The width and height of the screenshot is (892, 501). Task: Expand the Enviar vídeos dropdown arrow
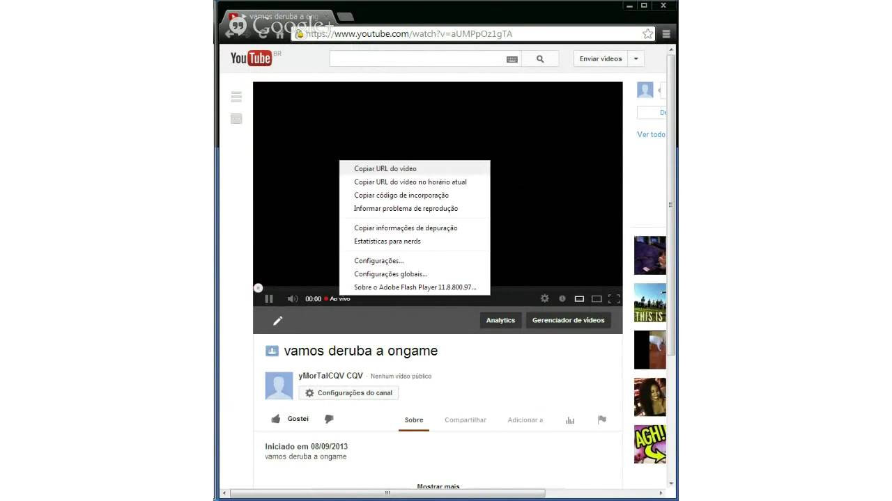point(636,59)
